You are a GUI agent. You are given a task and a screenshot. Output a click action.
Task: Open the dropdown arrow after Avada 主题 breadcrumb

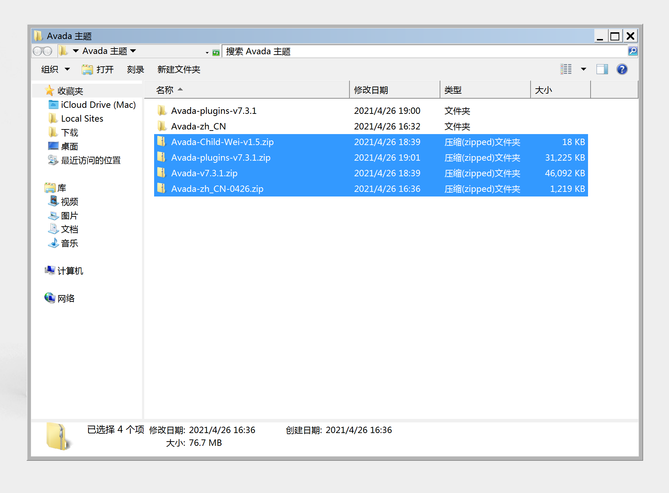(133, 51)
